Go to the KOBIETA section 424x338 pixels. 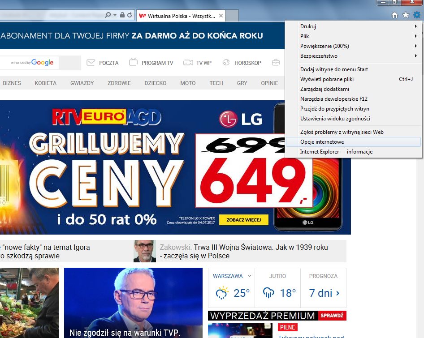(x=45, y=83)
